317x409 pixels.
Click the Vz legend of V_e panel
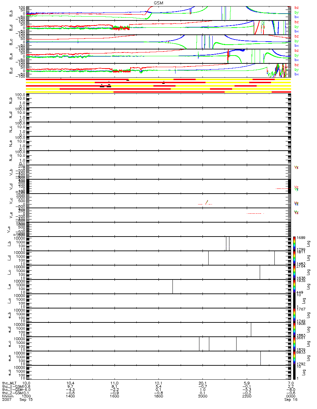(x=297, y=213)
